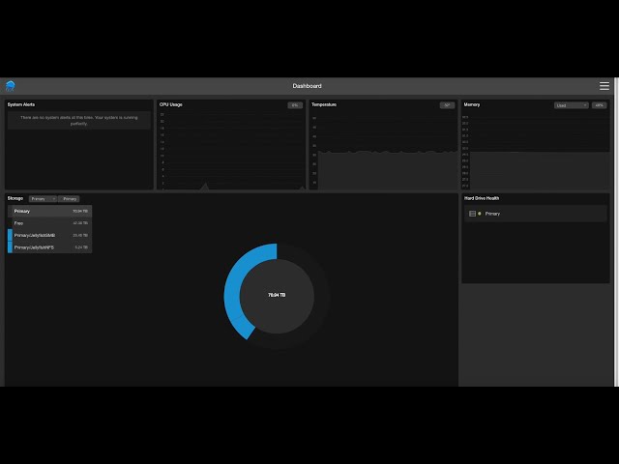Click blue swatch beside Primary/JellyfishSMB

10,235
